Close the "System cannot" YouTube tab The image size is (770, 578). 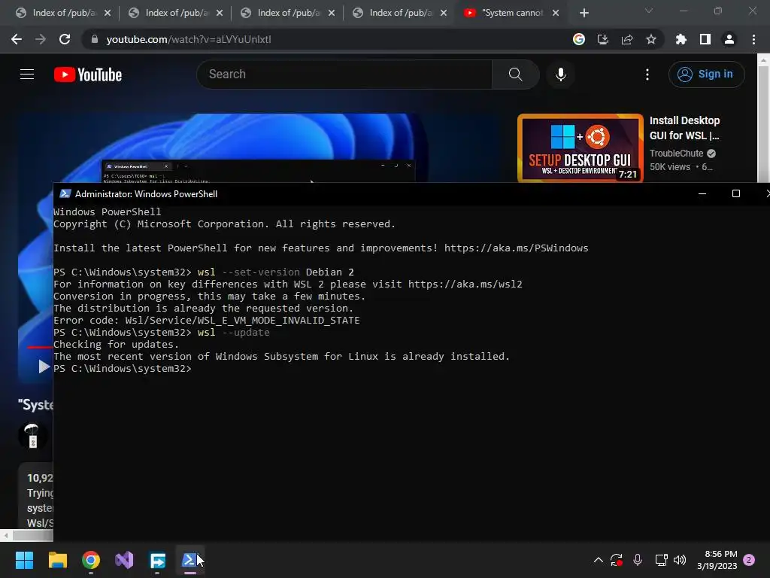[x=556, y=13]
